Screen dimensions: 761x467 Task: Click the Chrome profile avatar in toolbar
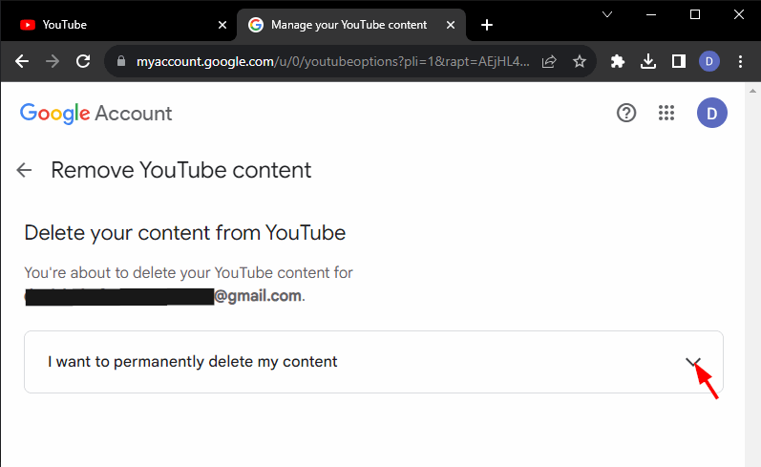708,61
